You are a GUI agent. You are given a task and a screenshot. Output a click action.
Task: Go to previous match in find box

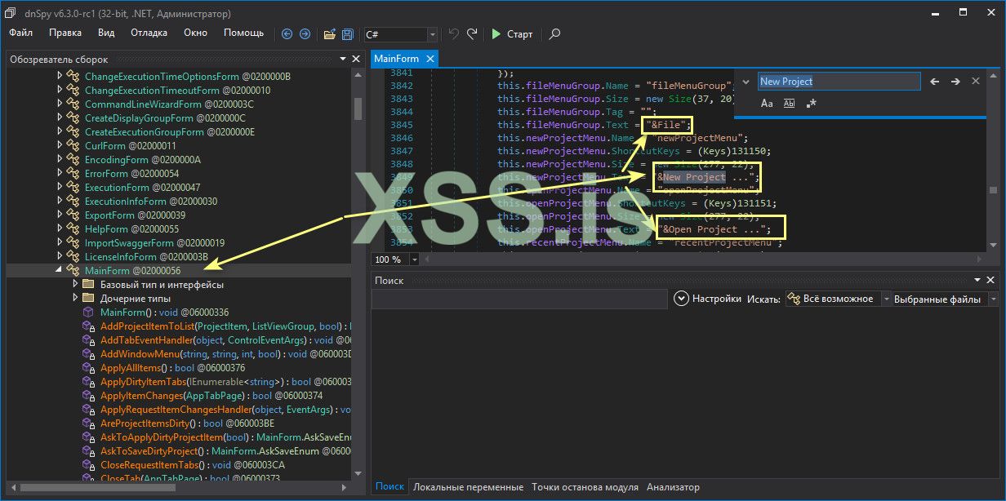[935, 82]
